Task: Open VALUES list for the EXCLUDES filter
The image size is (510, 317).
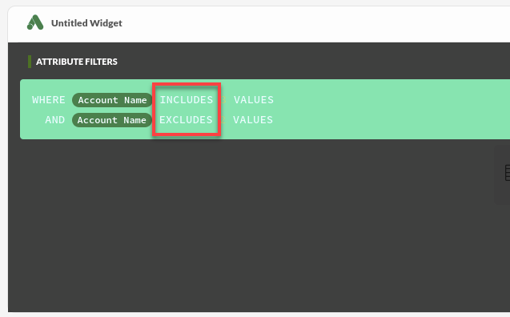Action: click(x=253, y=120)
